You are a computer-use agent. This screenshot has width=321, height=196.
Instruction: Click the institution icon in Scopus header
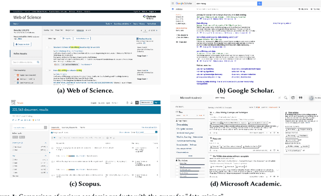pyautogui.click(x=137, y=102)
